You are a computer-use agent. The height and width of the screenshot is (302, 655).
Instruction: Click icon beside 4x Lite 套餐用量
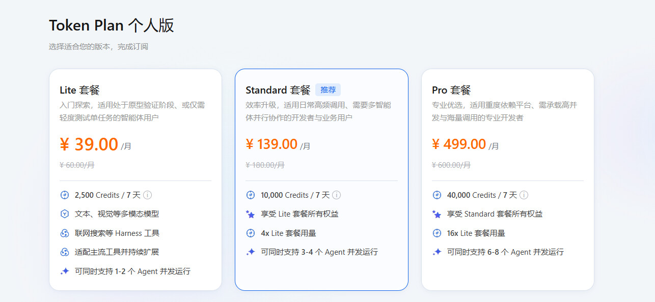coord(251,233)
